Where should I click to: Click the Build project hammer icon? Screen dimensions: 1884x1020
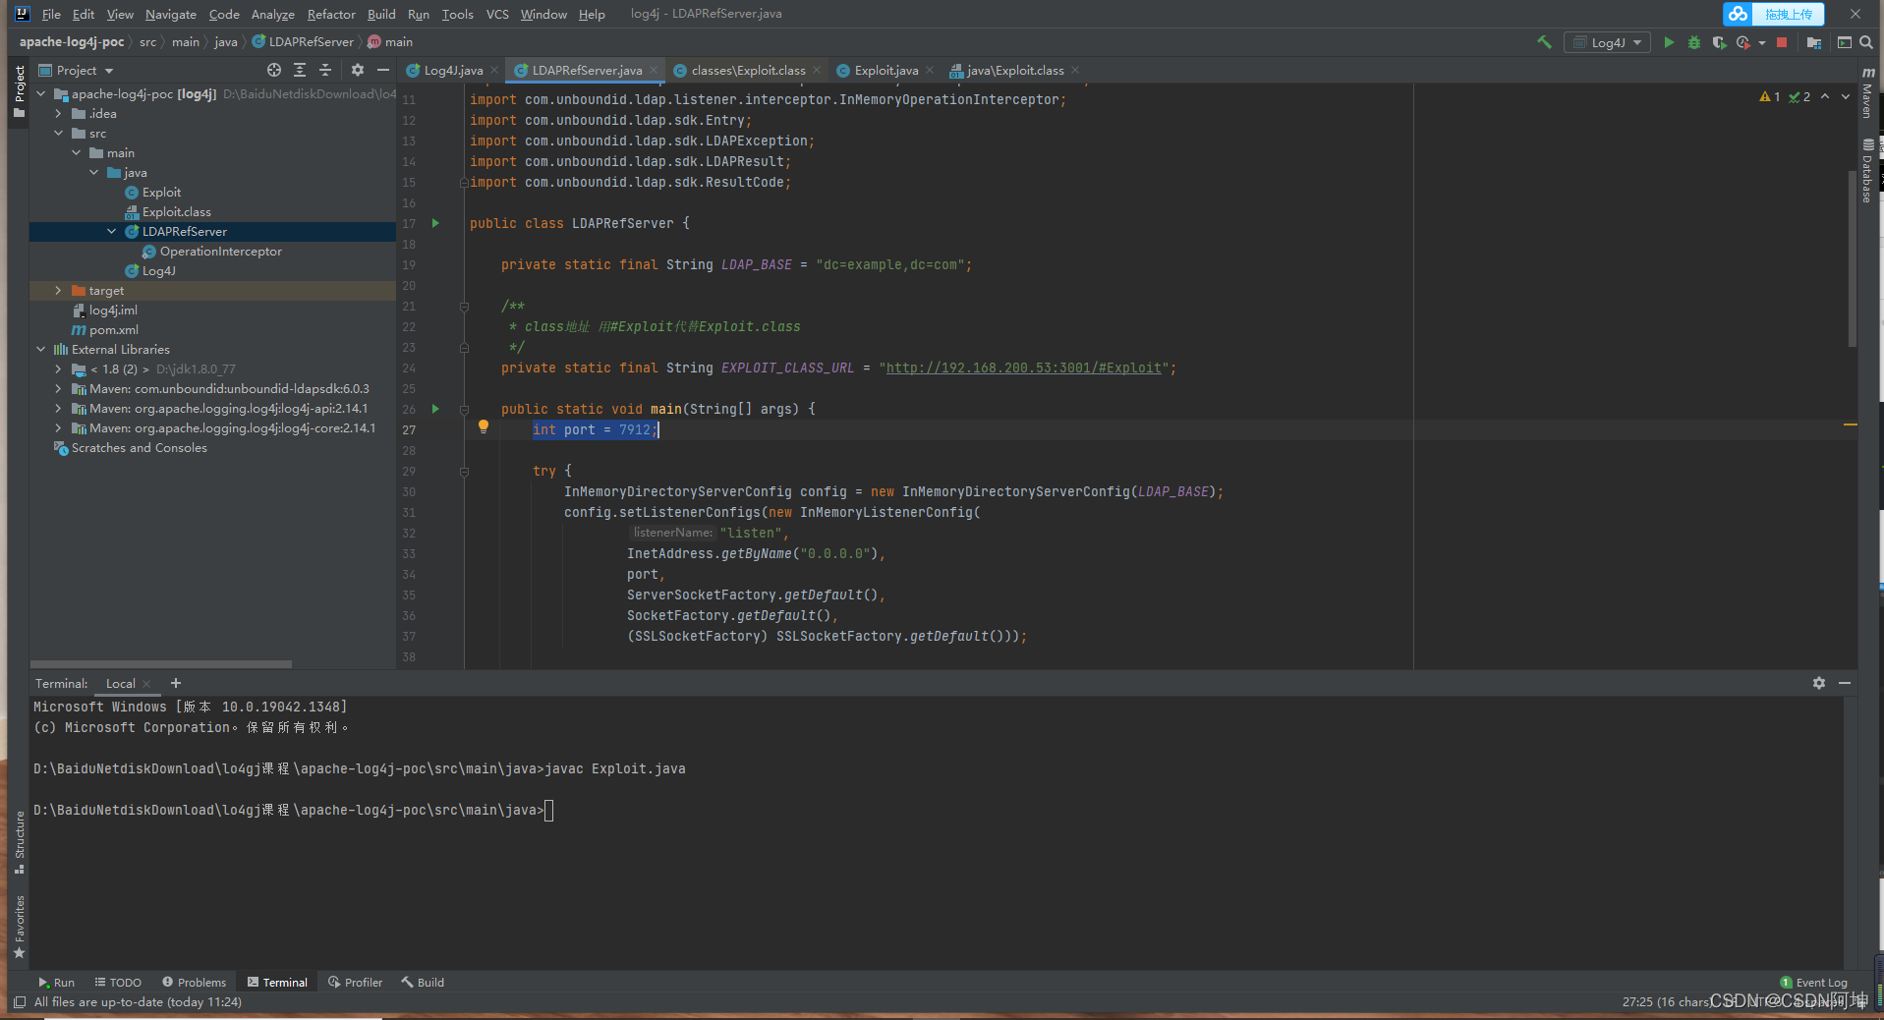(x=1544, y=42)
